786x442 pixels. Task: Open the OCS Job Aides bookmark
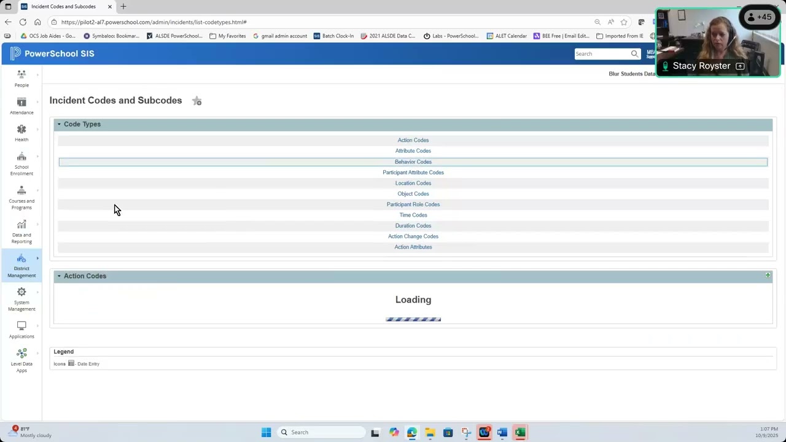tap(48, 36)
